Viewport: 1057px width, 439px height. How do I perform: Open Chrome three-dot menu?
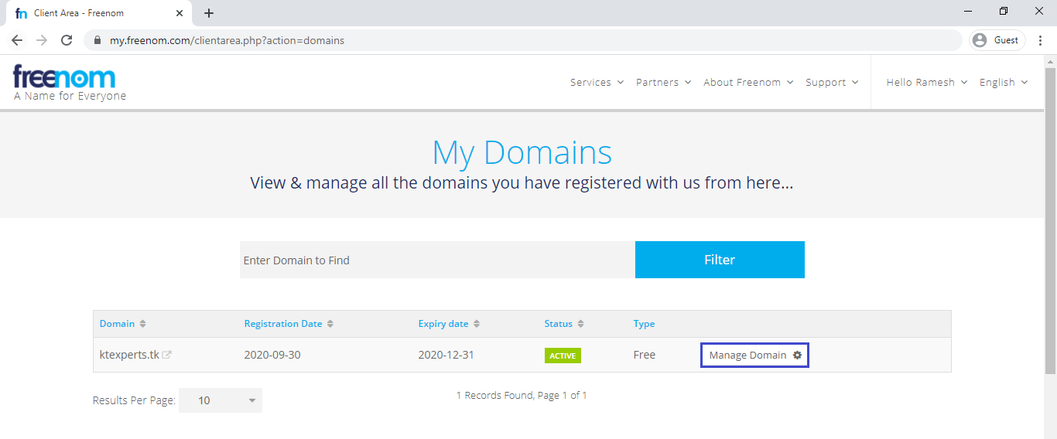pos(1040,40)
